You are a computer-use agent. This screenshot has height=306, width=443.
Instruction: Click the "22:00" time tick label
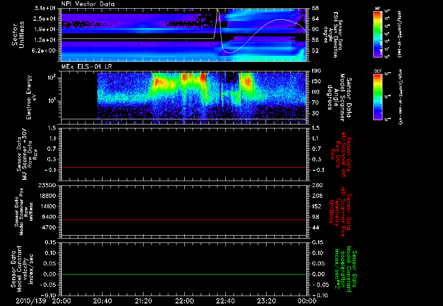(184, 301)
